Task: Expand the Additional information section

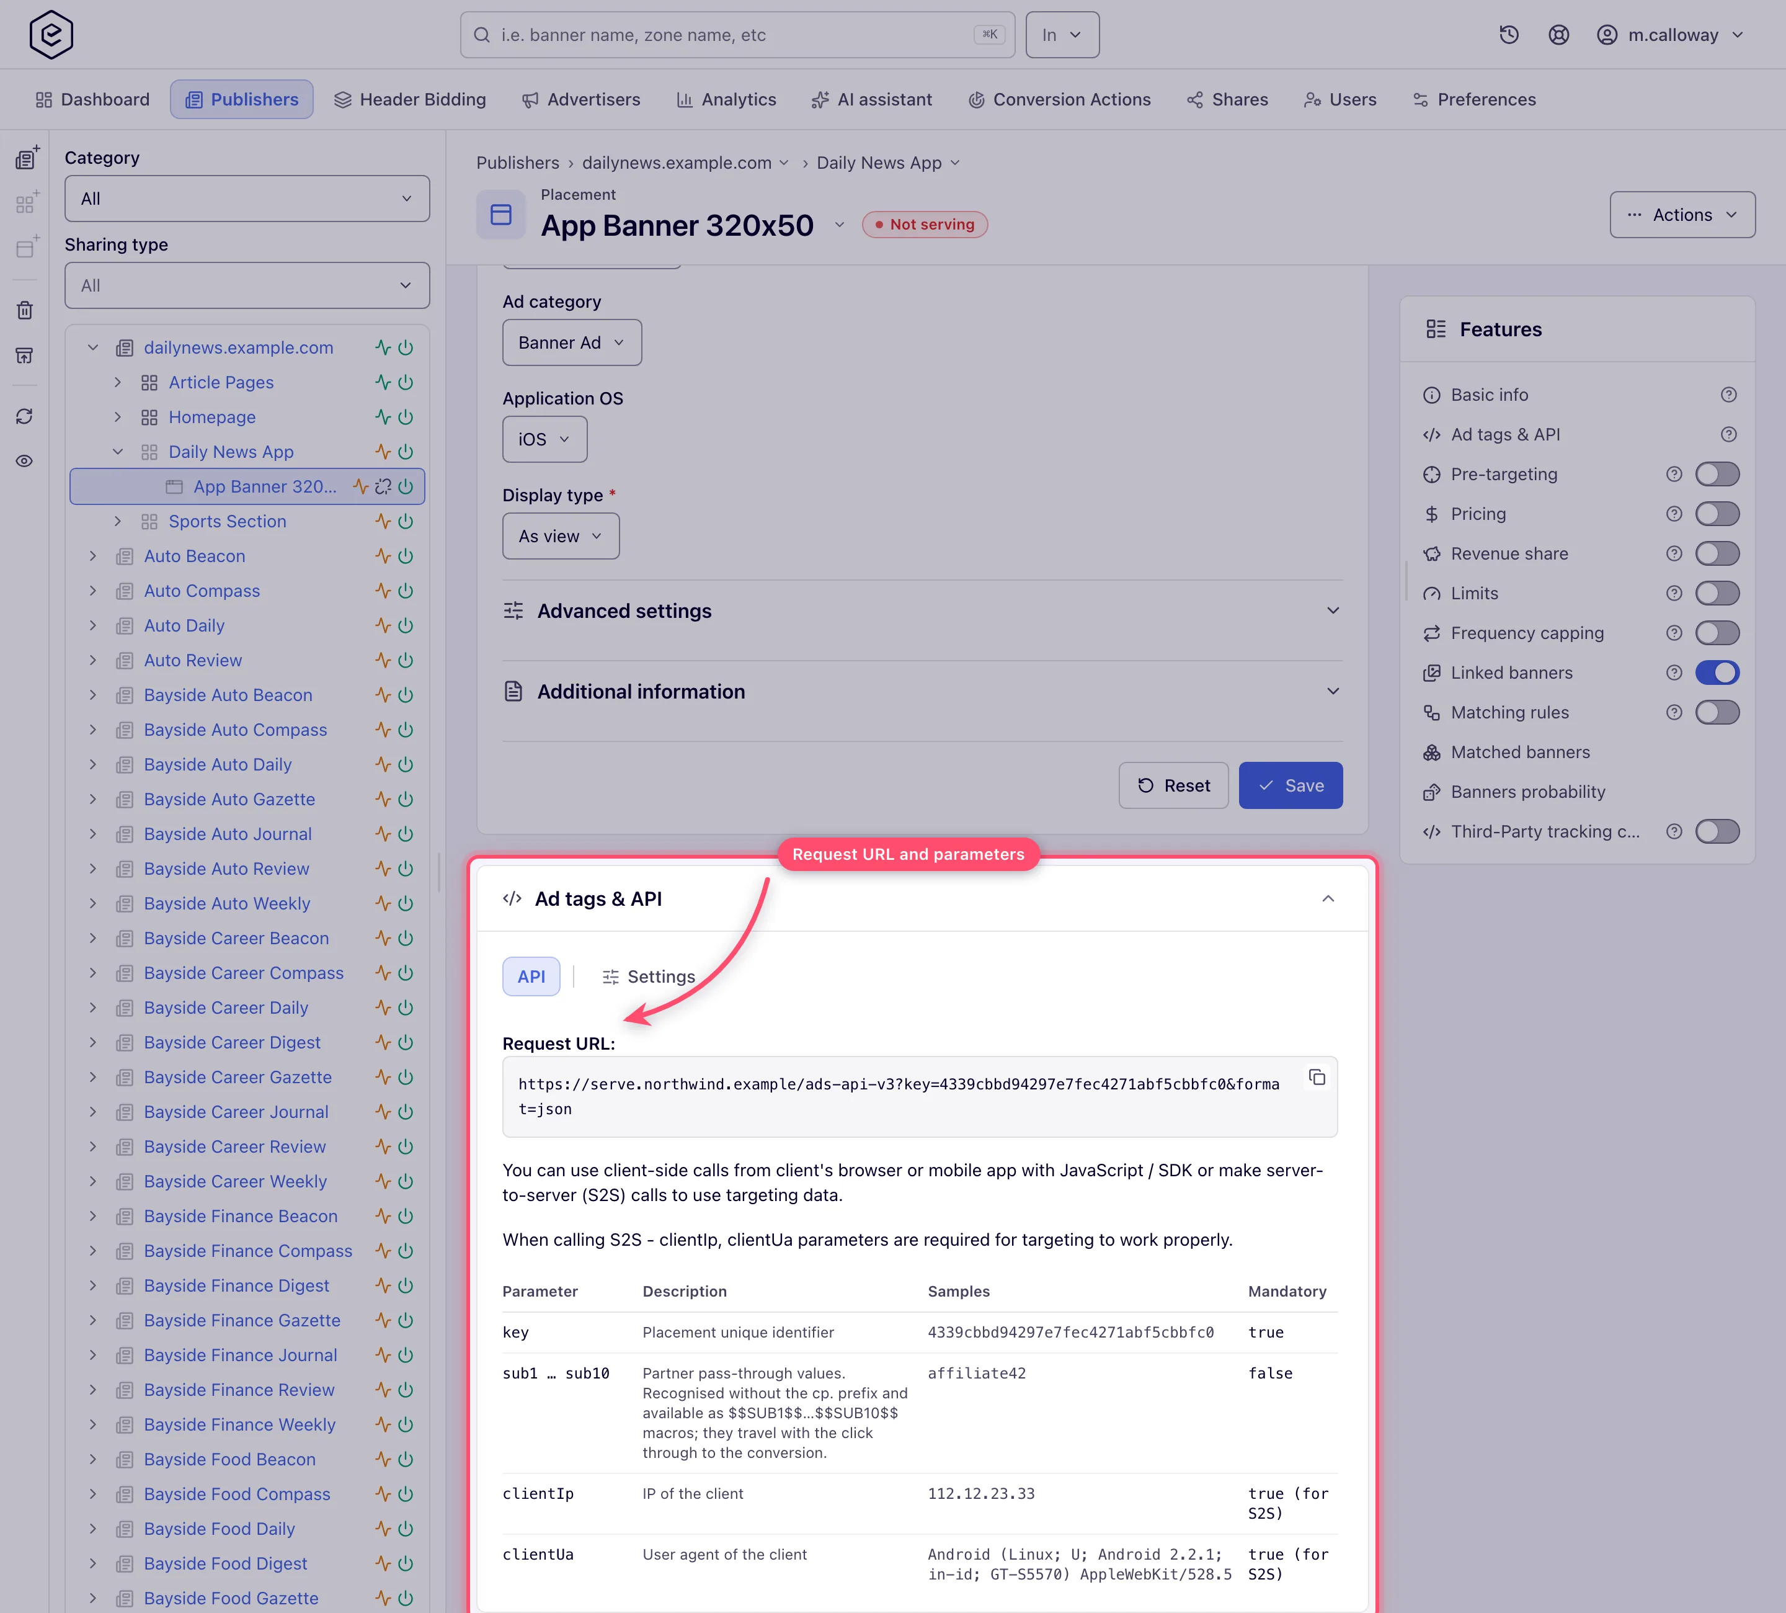Action: coord(922,691)
